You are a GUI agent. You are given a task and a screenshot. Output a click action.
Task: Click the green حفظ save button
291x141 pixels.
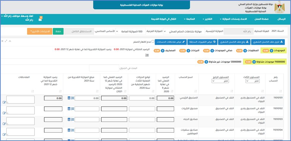[x=58, y=31]
